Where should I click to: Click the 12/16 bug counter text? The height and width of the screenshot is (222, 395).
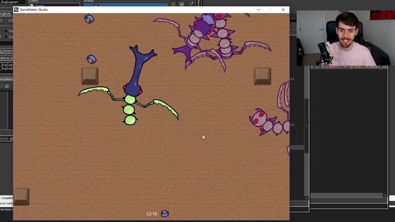(x=151, y=214)
